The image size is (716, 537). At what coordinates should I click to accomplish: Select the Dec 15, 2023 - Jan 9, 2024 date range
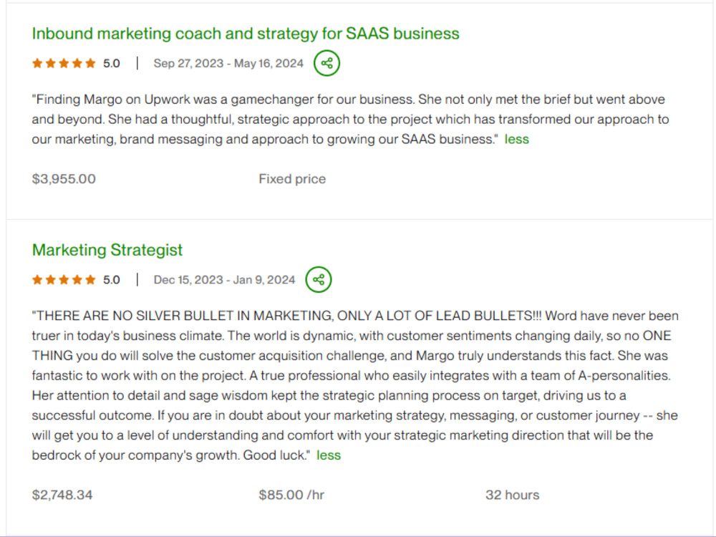224,280
